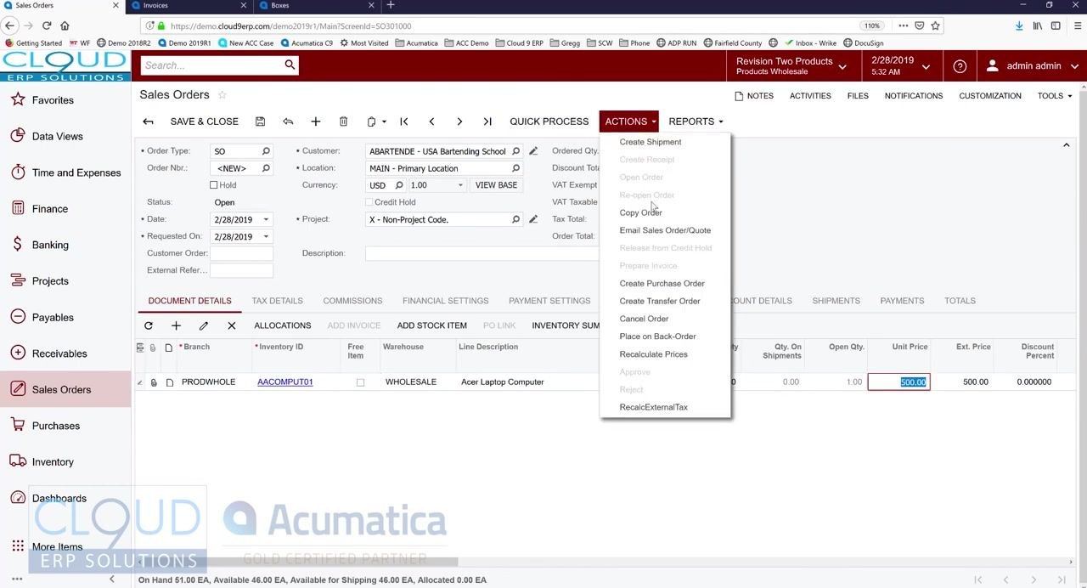The width and height of the screenshot is (1087, 588).
Task: Select Cancel Order action
Action: (x=644, y=319)
